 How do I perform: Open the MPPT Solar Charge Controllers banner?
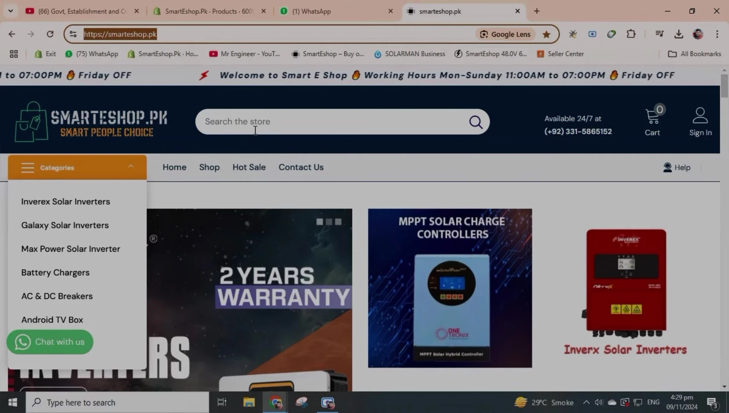pos(450,288)
